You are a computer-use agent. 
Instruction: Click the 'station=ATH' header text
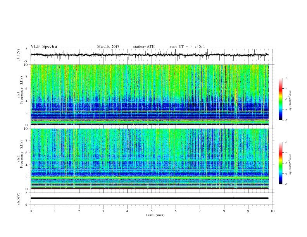pyautogui.click(x=144, y=46)
